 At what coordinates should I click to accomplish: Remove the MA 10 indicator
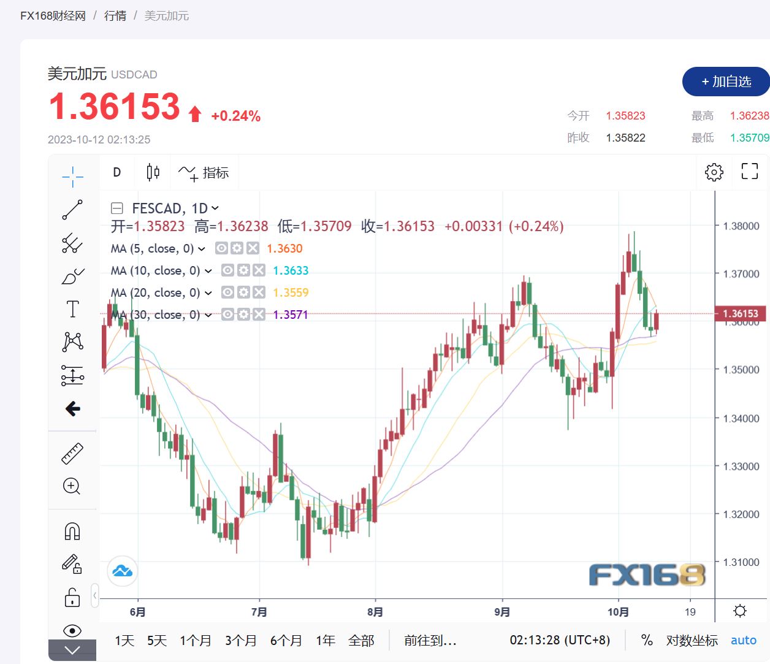point(259,270)
